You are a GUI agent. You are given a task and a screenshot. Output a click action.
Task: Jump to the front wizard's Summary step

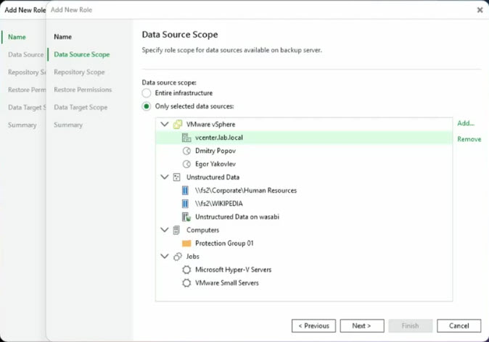(68, 125)
